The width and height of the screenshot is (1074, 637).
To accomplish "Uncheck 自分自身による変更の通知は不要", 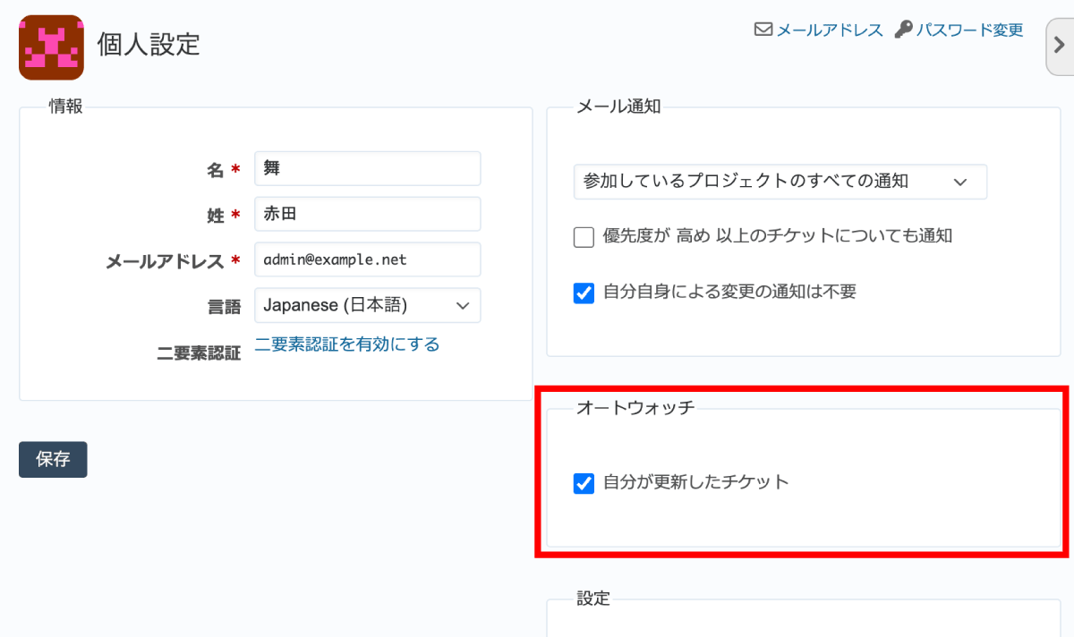I will pos(584,293).
